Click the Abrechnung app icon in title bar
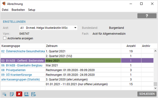 tap(4, 4)
